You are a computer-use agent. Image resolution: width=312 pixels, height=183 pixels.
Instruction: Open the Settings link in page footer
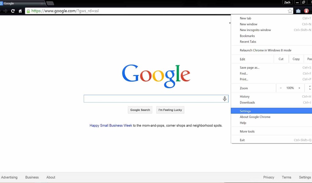[305, 177]
